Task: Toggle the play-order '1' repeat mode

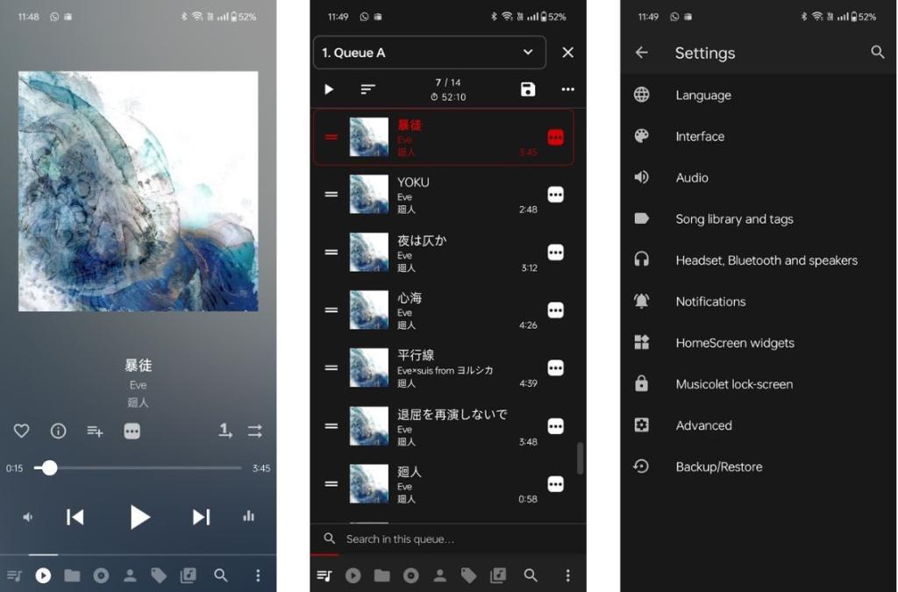Action: [224, 431]
